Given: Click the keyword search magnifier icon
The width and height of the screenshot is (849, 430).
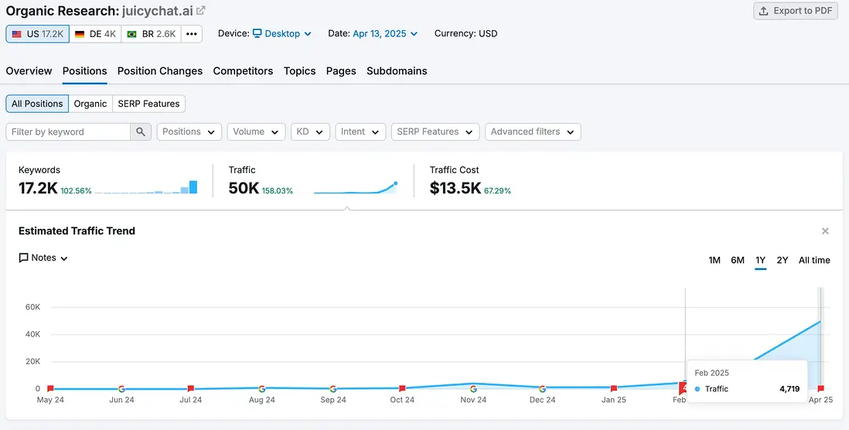Looking at the screenshot, I should (x=141, y=132).
